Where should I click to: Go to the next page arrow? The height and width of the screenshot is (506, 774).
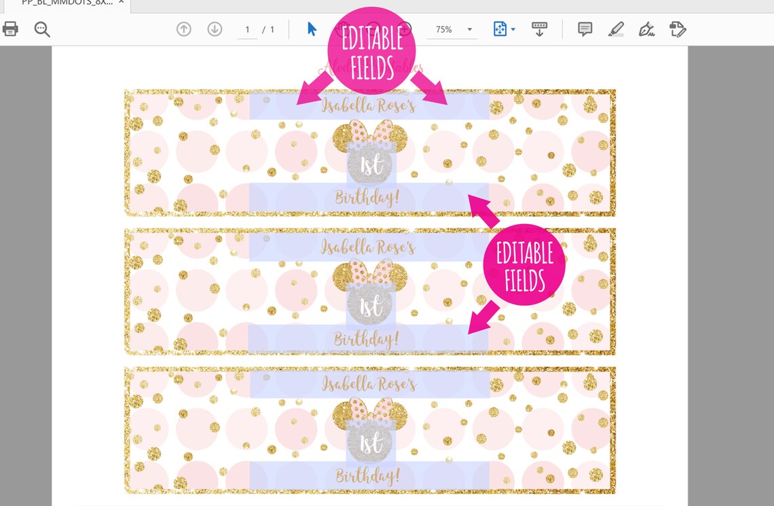pos(215,29)
